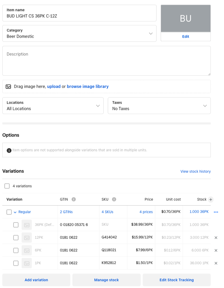224x288 pixels.
Task: Click the Manage stock button
Action: point(107,280)
